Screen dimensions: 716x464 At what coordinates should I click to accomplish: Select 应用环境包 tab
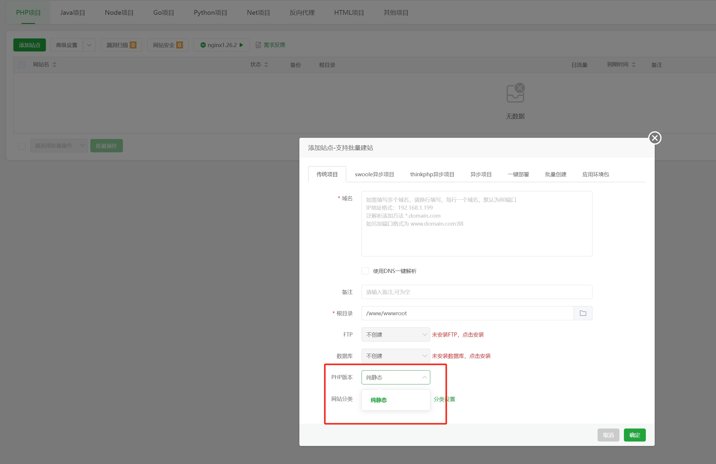(595, 174)
